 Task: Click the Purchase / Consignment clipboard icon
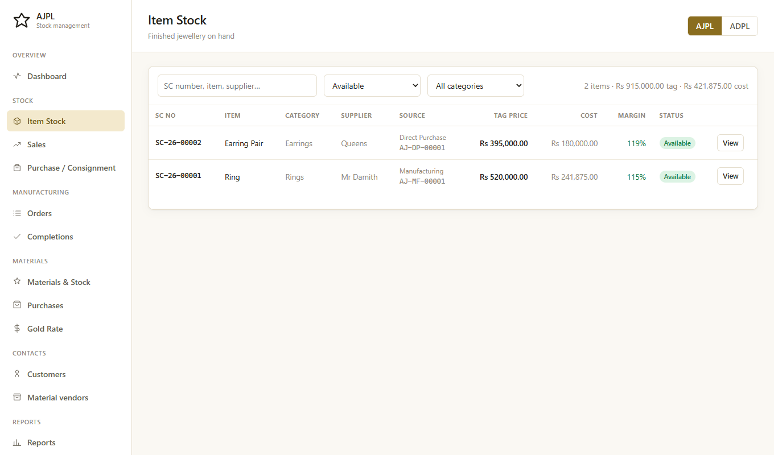[17, 168]
